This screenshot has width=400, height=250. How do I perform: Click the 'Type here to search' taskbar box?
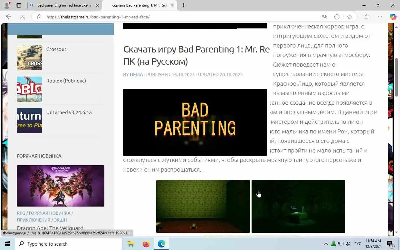tap(69, 244)
